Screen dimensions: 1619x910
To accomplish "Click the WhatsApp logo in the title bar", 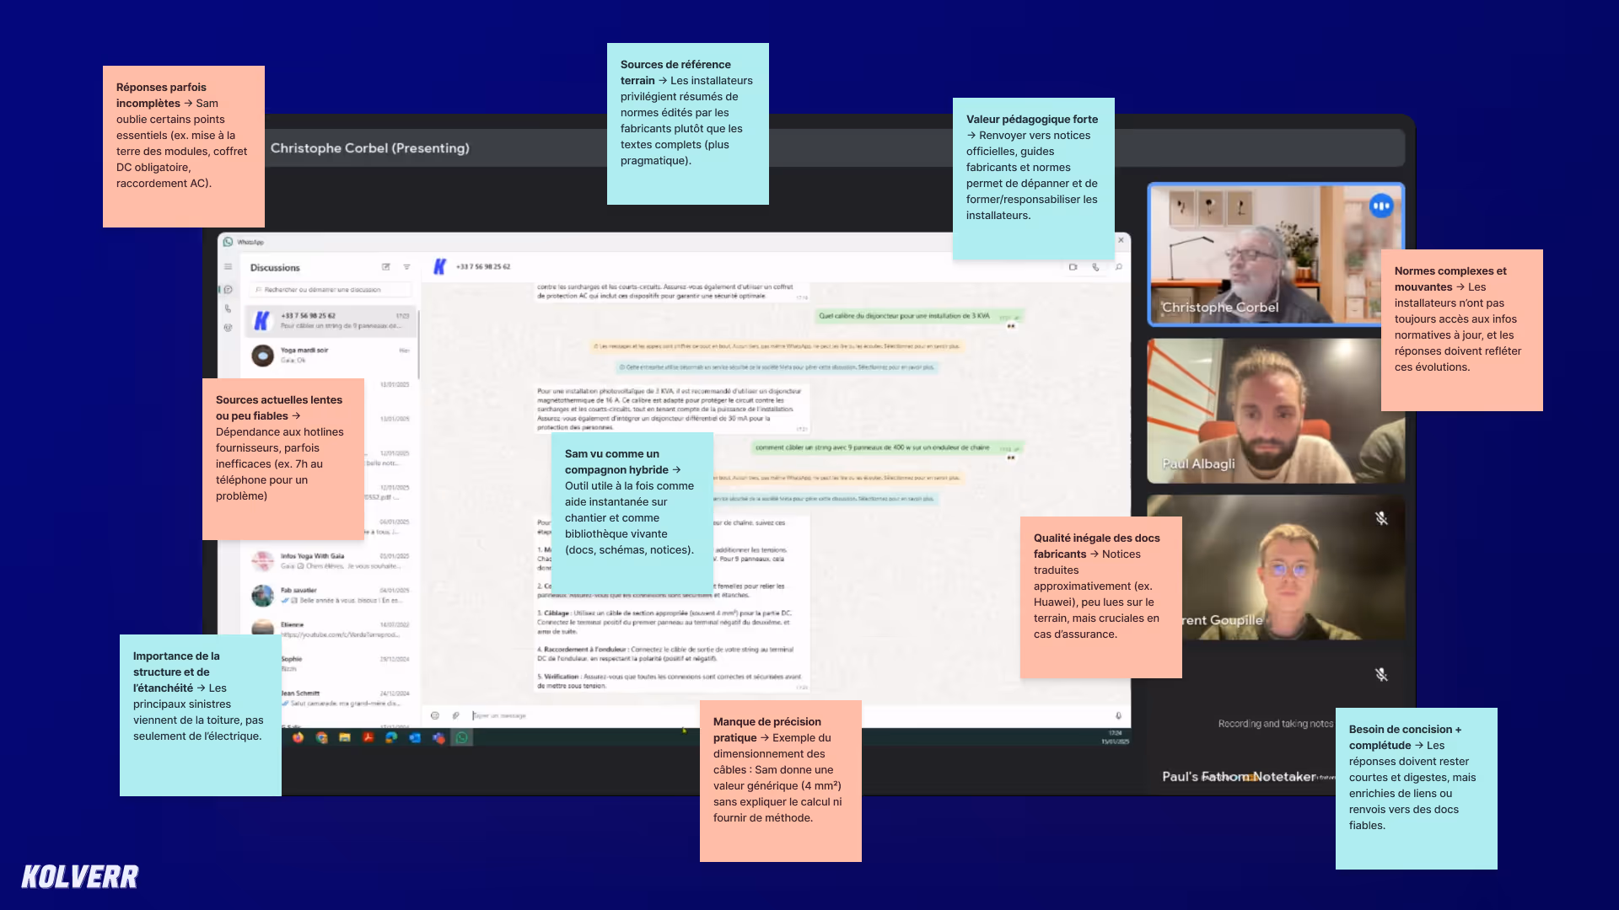I will pos(228,242).
